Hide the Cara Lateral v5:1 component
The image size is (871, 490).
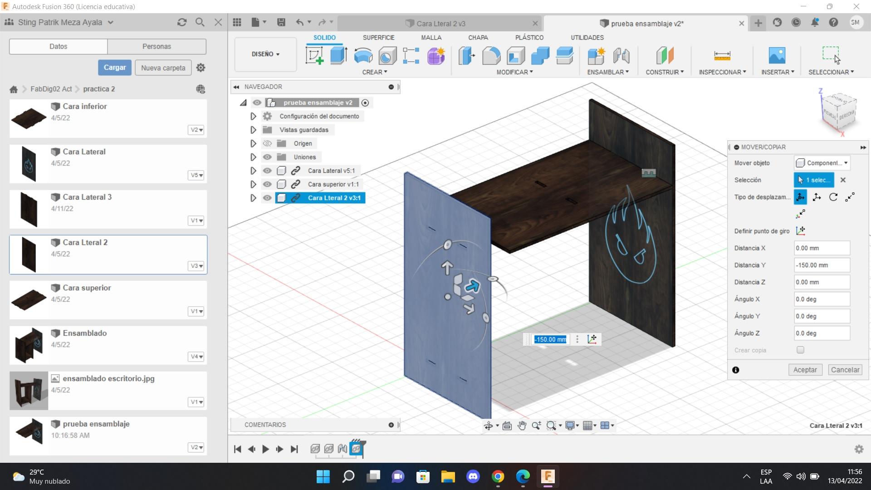267,171
